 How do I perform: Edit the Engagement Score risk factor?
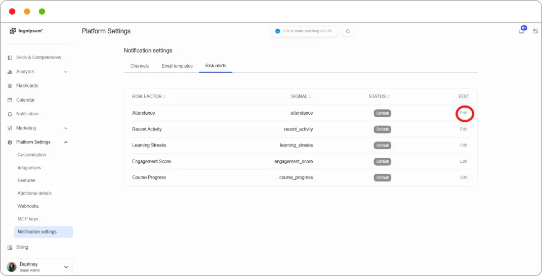(x=463, y=161)
